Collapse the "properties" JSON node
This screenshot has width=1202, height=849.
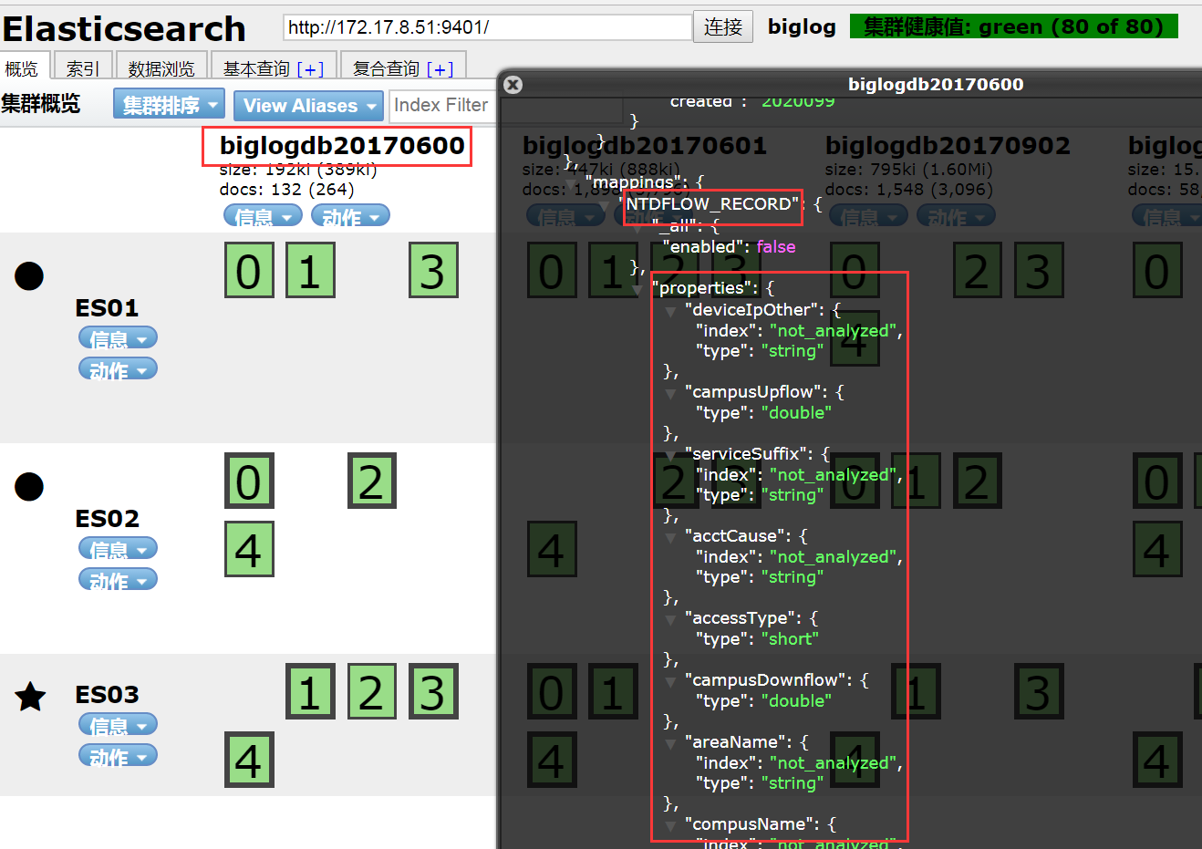coord(638,289)
